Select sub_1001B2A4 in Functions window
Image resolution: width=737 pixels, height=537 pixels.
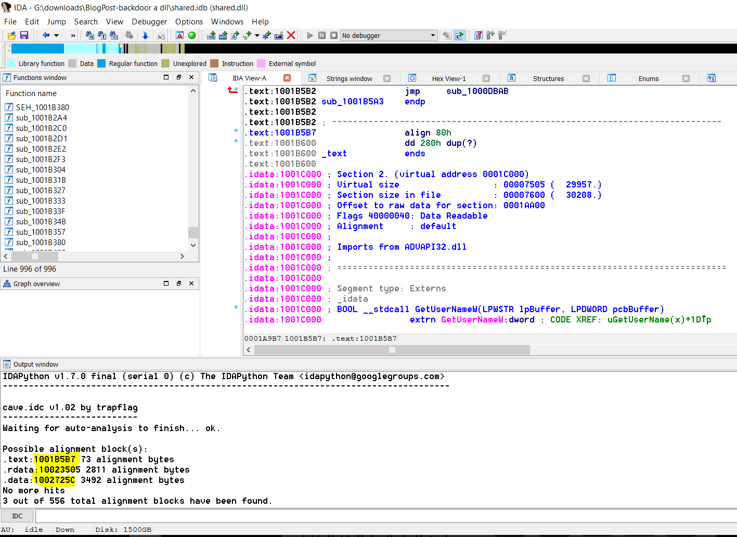[x=41, y=117]
